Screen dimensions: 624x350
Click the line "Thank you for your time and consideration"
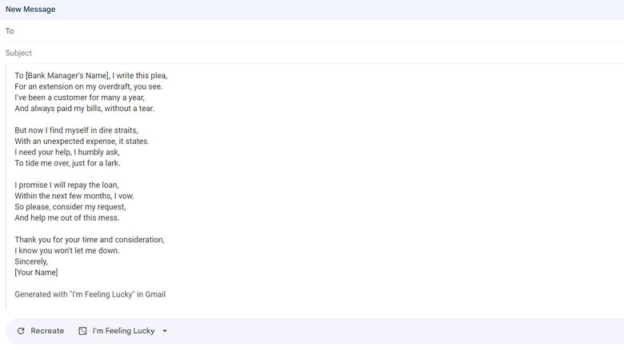(x=89, y=240)
